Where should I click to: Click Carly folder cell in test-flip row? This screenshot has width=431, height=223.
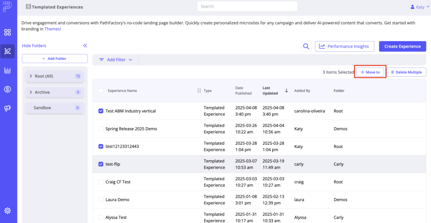point(339,164)
